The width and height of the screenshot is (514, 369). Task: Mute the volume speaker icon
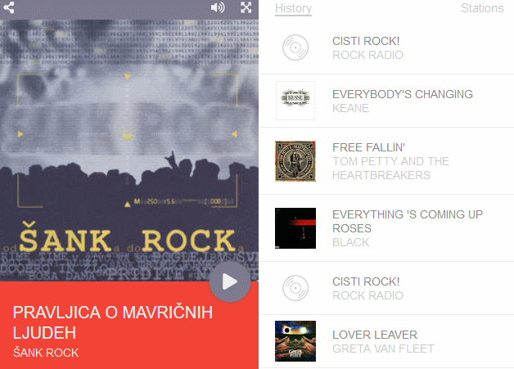pos(218,7)
